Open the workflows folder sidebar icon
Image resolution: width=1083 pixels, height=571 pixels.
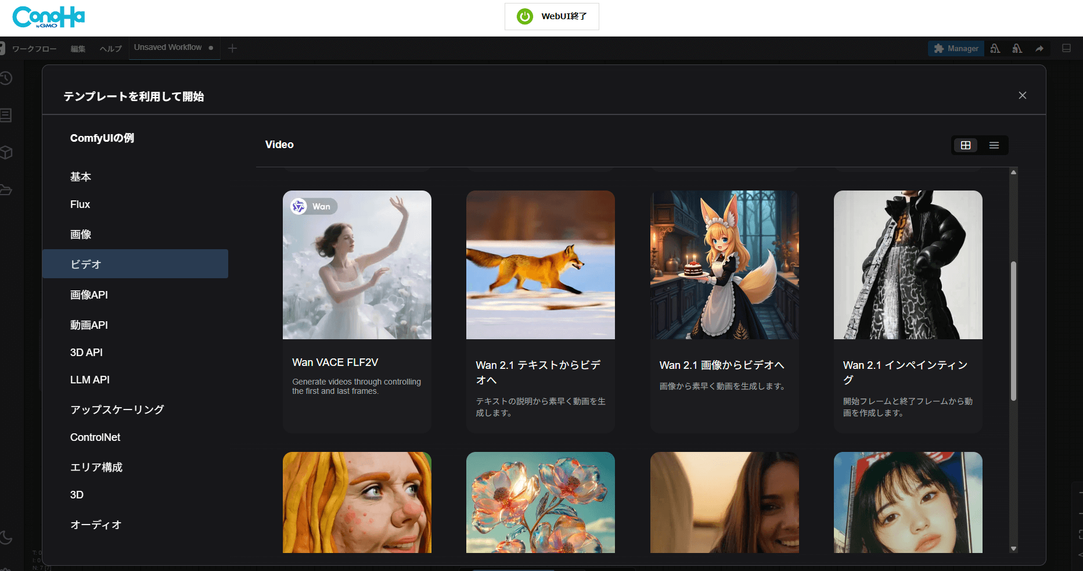(6, 190)
